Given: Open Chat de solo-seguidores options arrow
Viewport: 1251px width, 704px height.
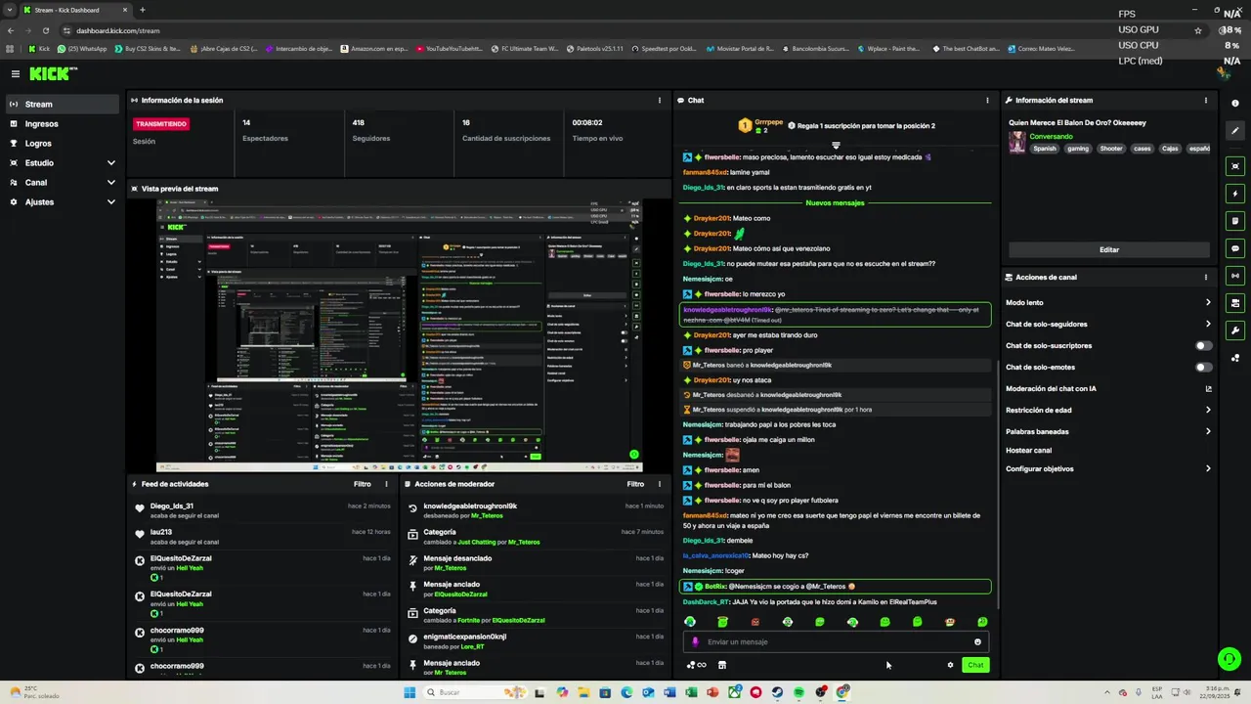Looking at the screenshot, I should tap(1208, 324).
